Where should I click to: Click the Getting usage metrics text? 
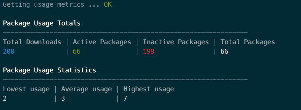coord(44,5)
